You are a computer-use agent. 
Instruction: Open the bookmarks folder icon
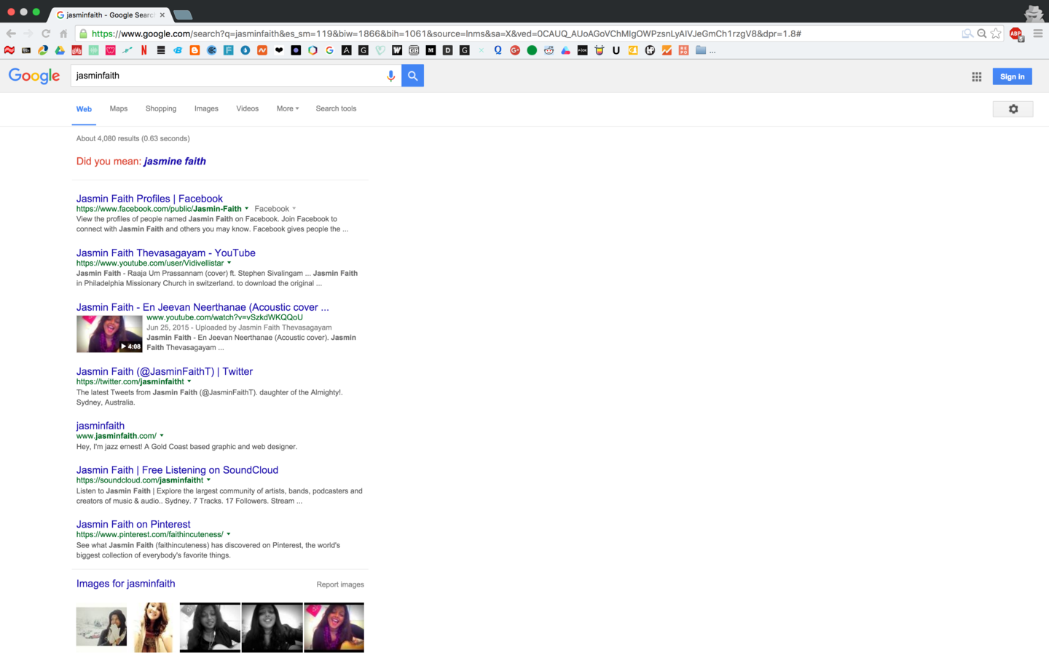(x=701, y=50)
